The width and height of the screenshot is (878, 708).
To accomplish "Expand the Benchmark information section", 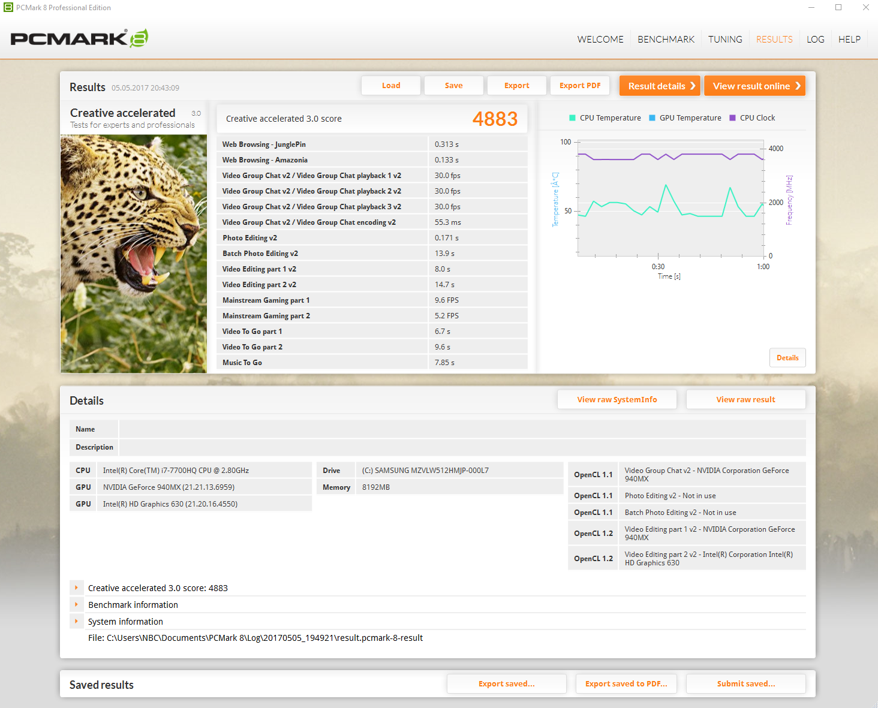I will 76,605.
